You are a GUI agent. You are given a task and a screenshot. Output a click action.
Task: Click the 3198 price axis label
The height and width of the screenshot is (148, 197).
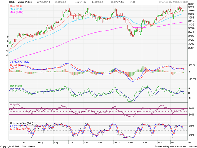pyautogui.click(x=191, y=36)
